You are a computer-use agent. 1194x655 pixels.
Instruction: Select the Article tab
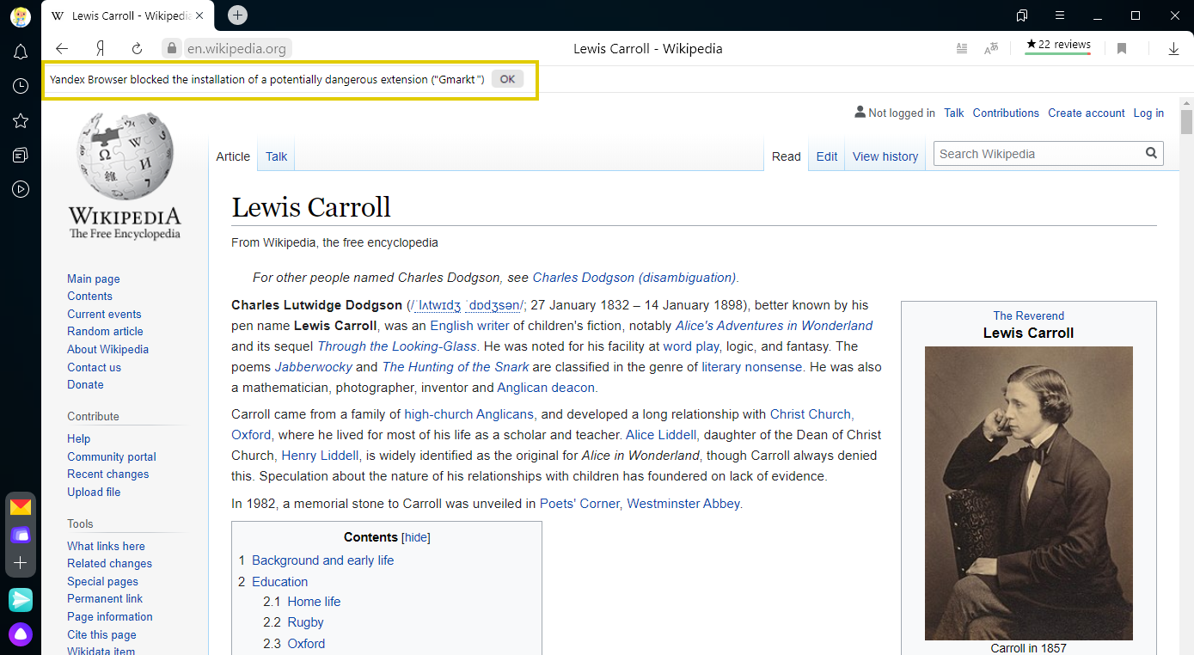pos(233,156)
